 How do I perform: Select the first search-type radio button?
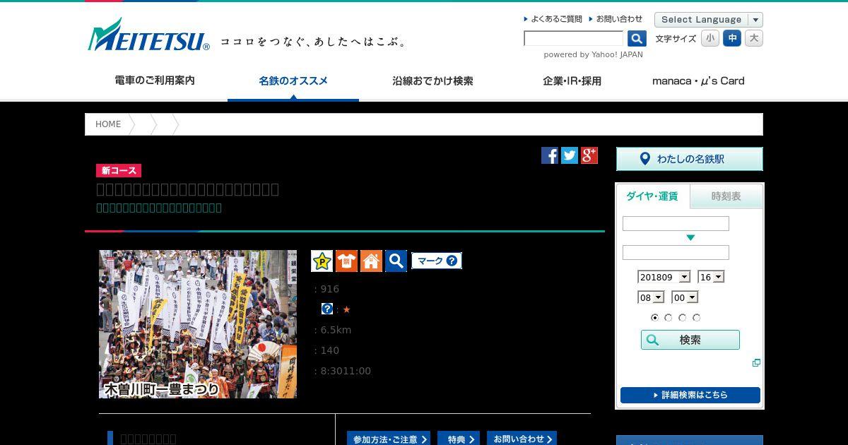[x=655, y=318]
